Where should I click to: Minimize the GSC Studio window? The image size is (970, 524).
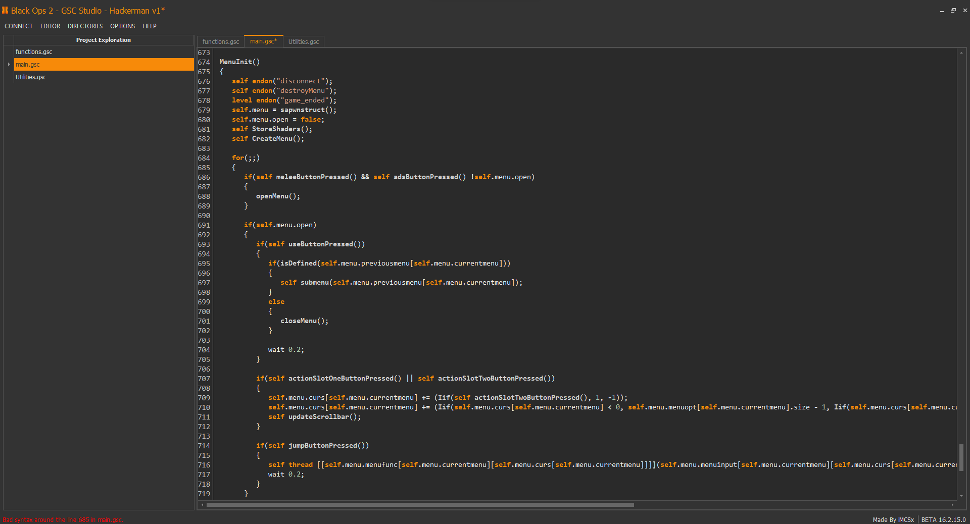coord(942,11)
